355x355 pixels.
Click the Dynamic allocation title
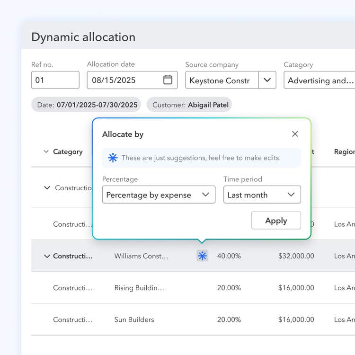click(83, 37)
